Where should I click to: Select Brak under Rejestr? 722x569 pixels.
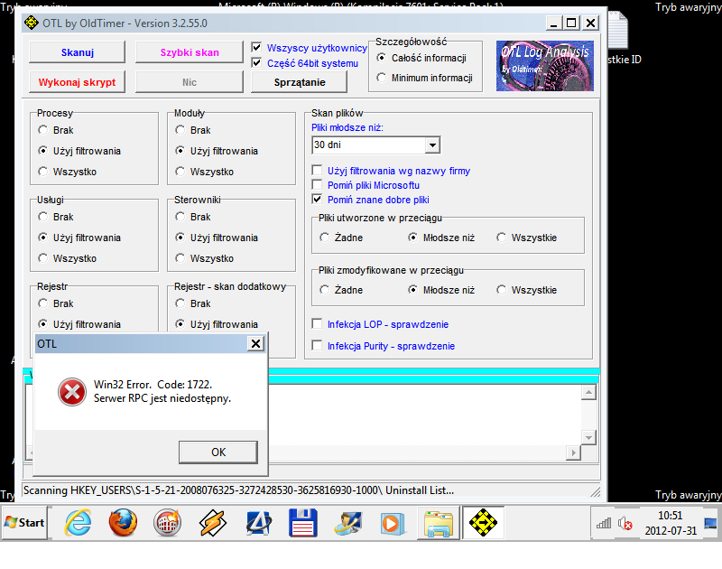click(42, 303)
